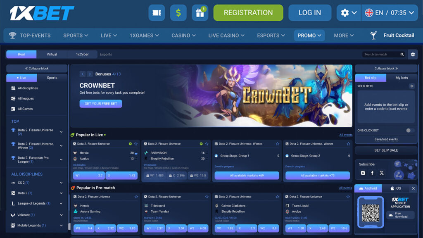Type in the Search by match field

tap(380, 55)
